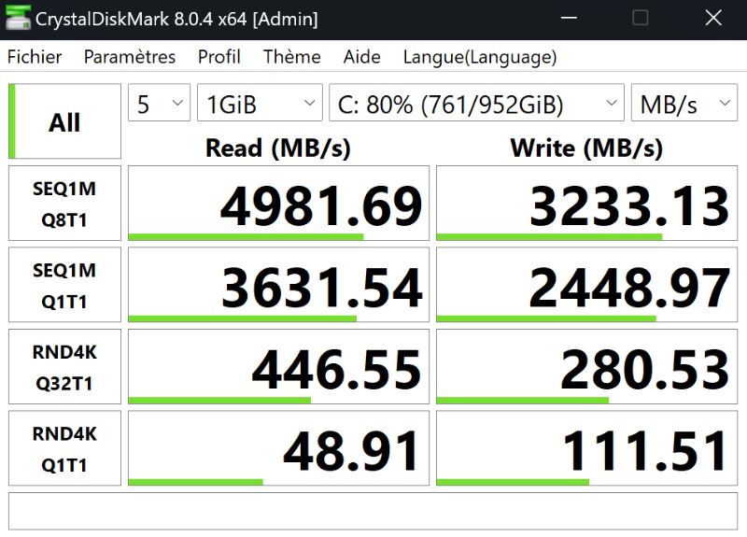Click the 3631.54 read result
The width and height of the screenshot is (747, 537).
[278, 285]
